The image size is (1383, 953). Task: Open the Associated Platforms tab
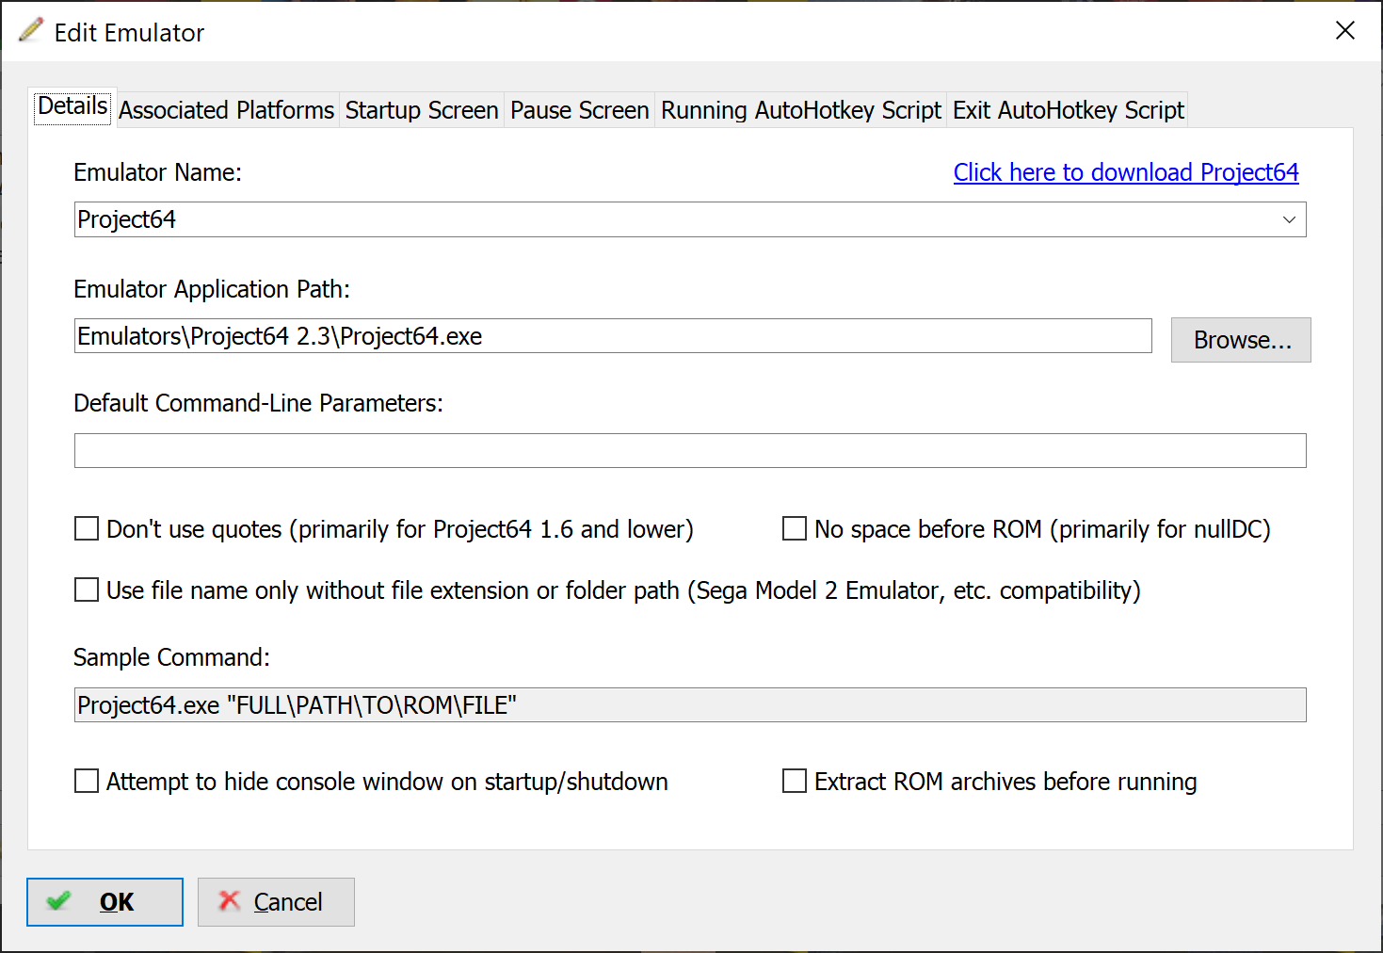point(226,110)
